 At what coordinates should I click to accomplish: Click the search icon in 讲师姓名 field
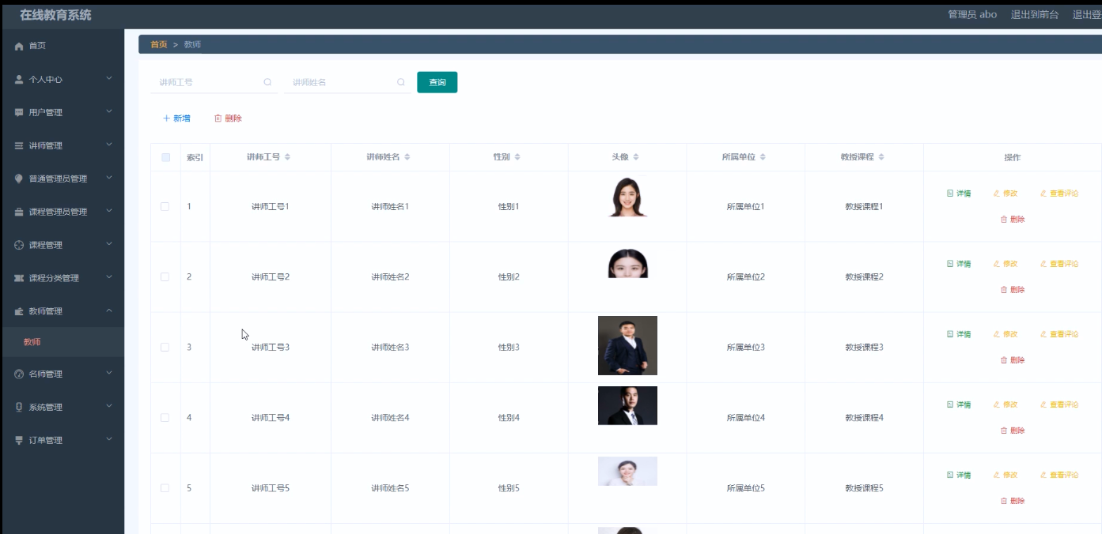point(401,82)
